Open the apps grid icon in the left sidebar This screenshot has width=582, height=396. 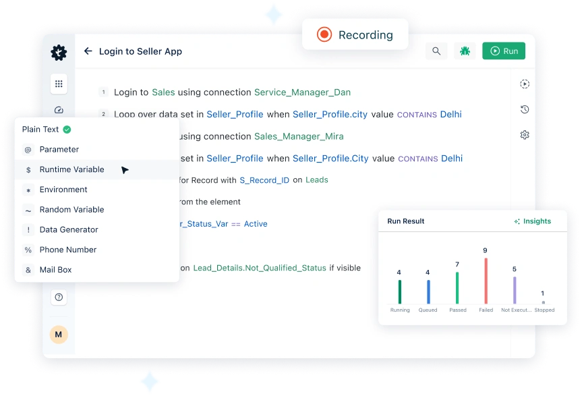point(59,83)
